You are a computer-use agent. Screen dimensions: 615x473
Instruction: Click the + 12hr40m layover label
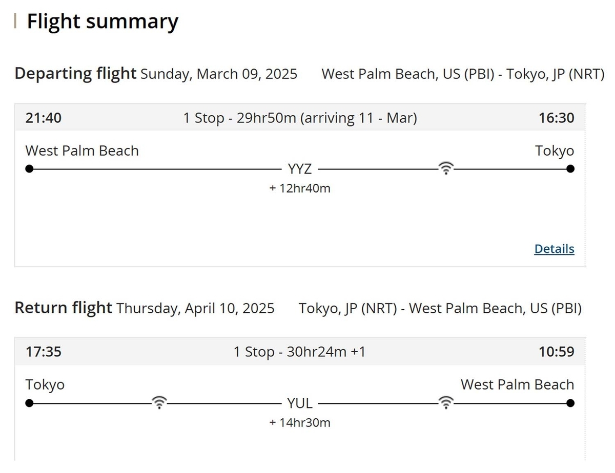(300, 188)
